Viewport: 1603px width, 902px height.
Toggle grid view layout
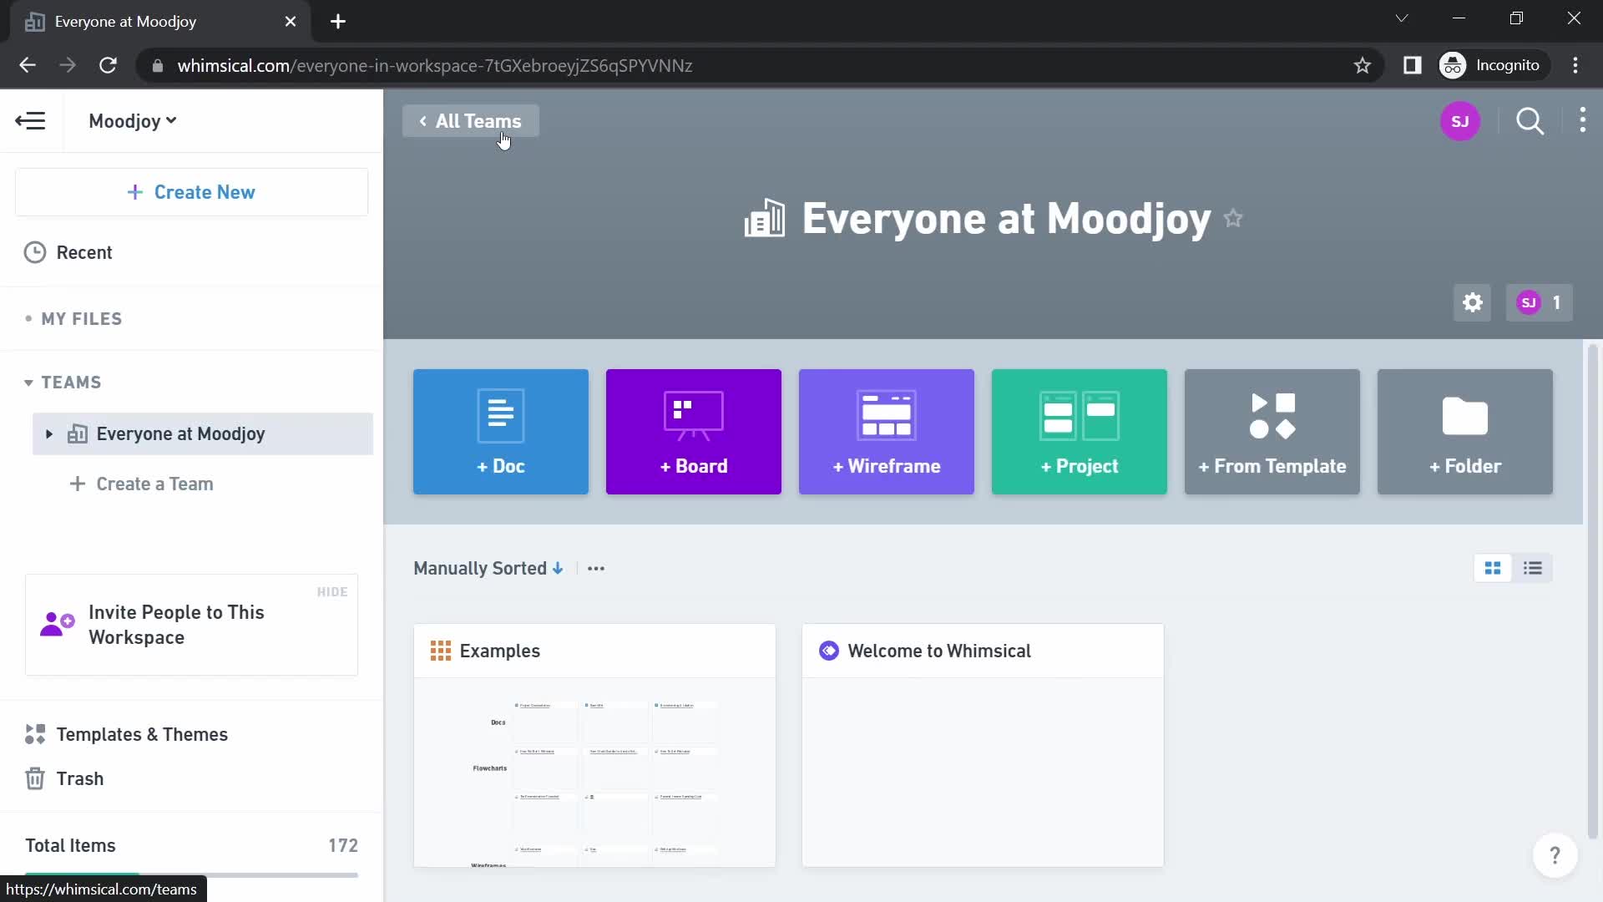[x=1493, y=568]
